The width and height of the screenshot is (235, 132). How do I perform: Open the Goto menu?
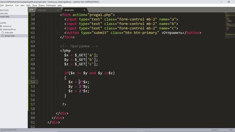[x=28, y=5]
